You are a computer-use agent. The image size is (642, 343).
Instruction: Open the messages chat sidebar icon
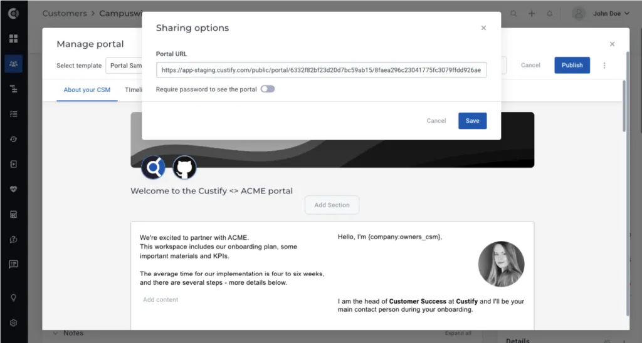[x=14, y=265]
